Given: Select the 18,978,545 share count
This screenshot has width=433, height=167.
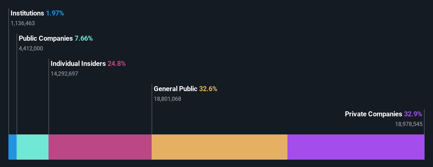Looking at the screenshot, I should click(x=409, y=124).
